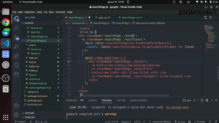Open the Selection menu
Image resolution: width=219 pixels, height=123 pixels.
[x=30, y=12]
